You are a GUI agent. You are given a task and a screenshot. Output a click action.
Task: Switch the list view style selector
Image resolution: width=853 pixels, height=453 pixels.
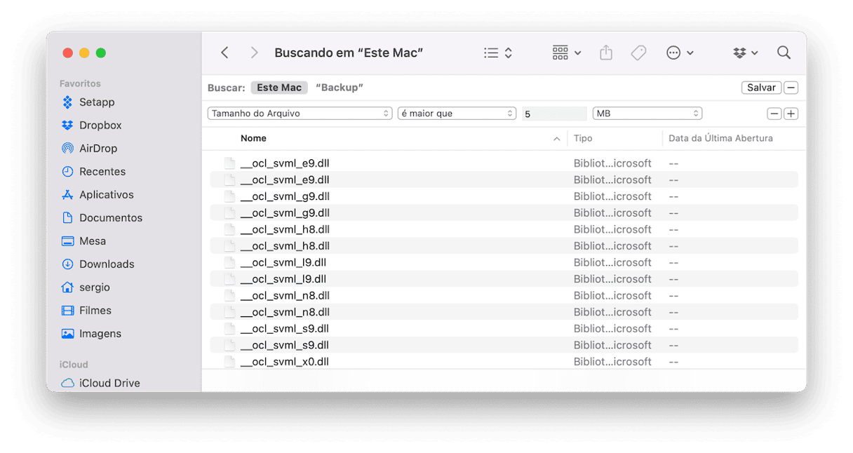(x=498, y=53)
